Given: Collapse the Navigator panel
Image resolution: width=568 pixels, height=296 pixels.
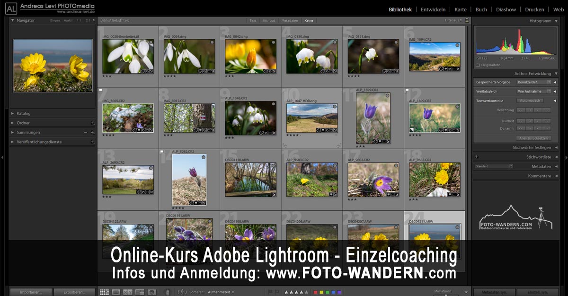Looking at the screenshot, I should [12, 20].
